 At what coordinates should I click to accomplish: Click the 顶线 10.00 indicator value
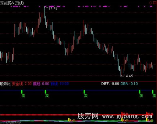[60, 84]
